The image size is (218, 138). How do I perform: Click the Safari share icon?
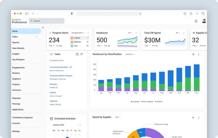point(191,13)
